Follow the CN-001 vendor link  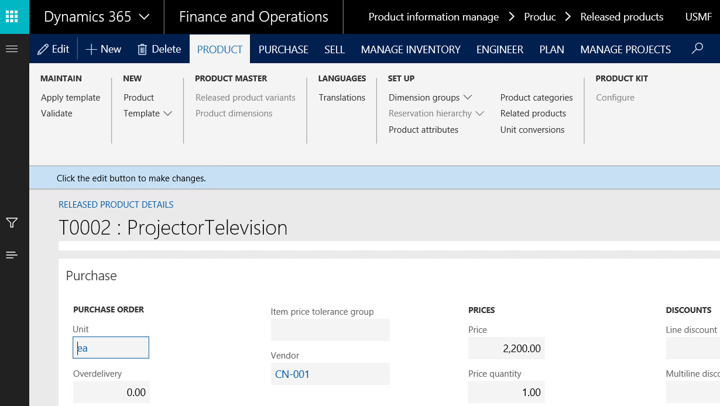292,374
